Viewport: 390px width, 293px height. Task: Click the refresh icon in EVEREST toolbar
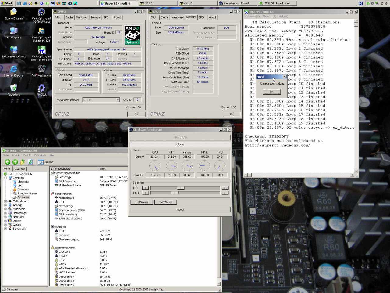click(x=30, y=162)
